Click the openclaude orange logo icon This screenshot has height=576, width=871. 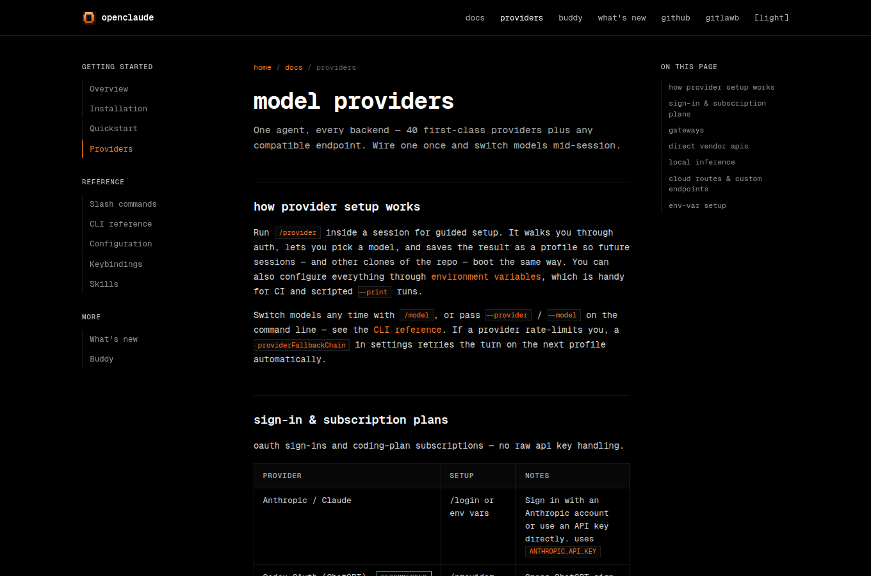click(x=89, y=18)
